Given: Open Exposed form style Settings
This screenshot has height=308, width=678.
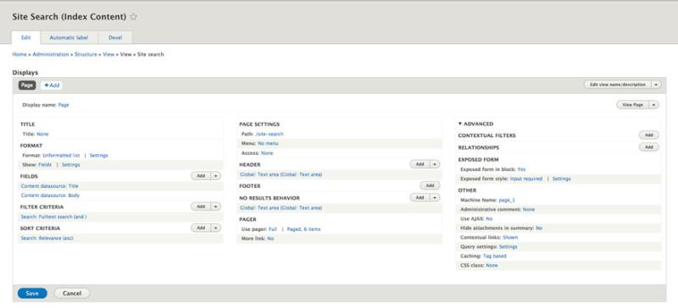Looking at the screenshot, I should click(x=561, y=179).
